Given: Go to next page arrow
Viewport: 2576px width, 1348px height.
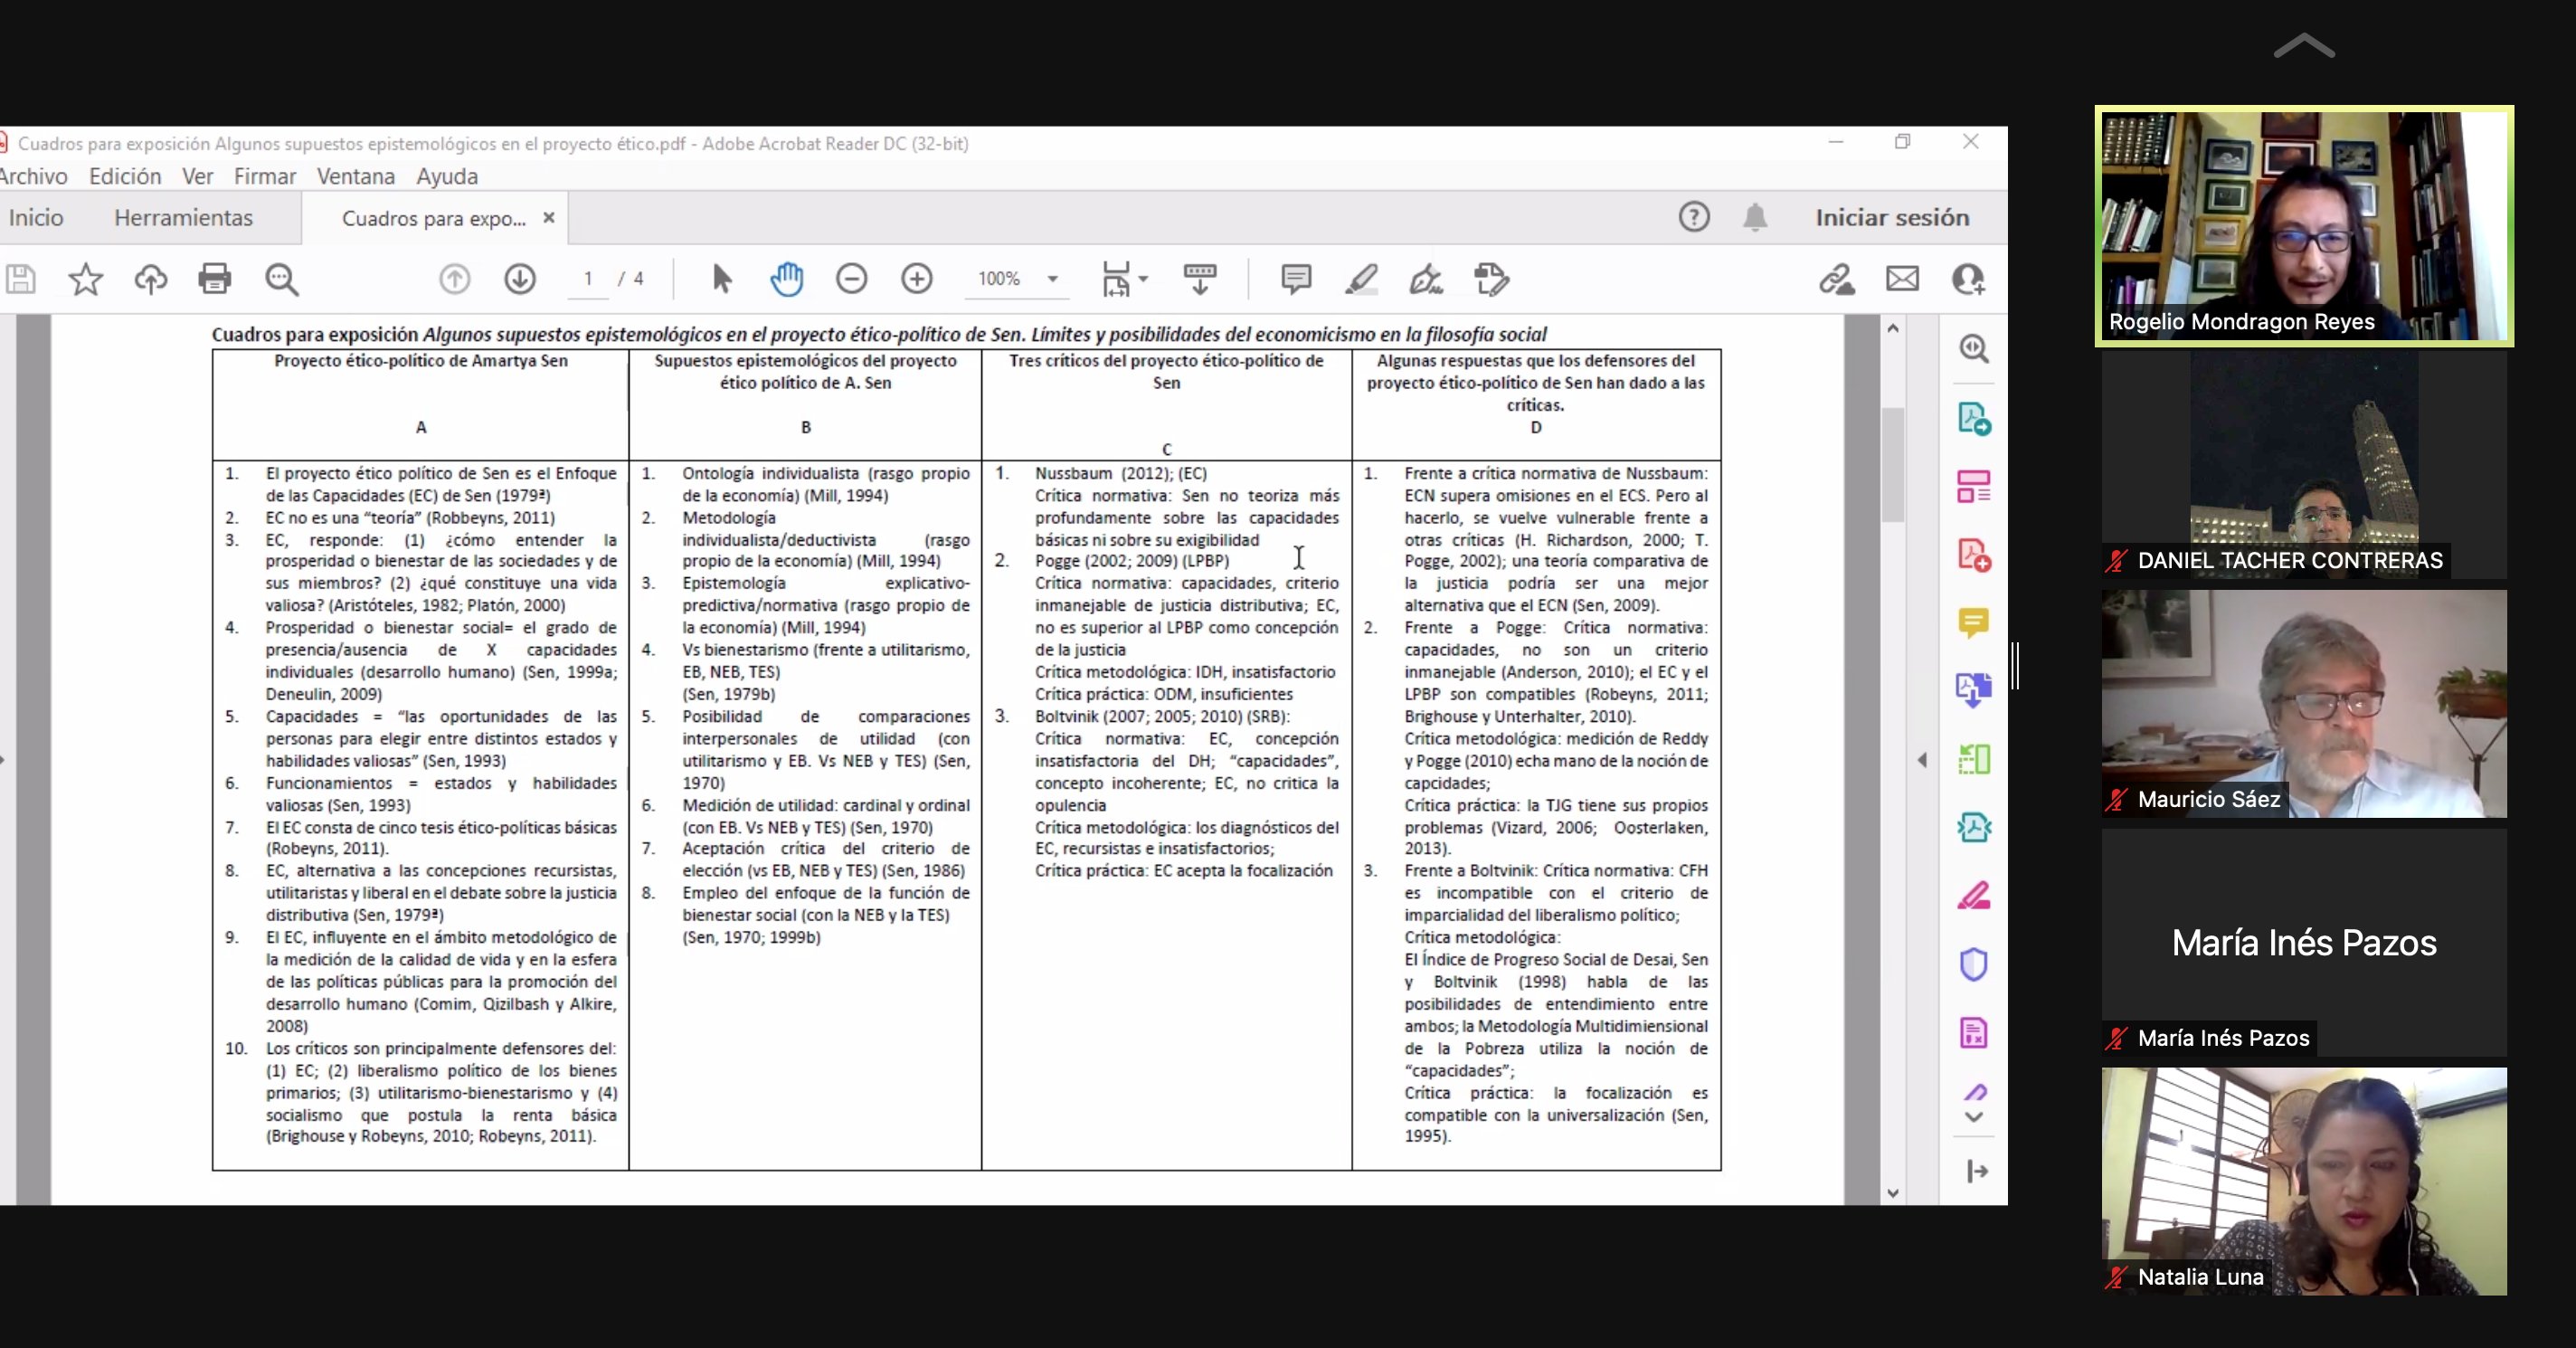Looking at the screenshot, I should click(520, 279).
